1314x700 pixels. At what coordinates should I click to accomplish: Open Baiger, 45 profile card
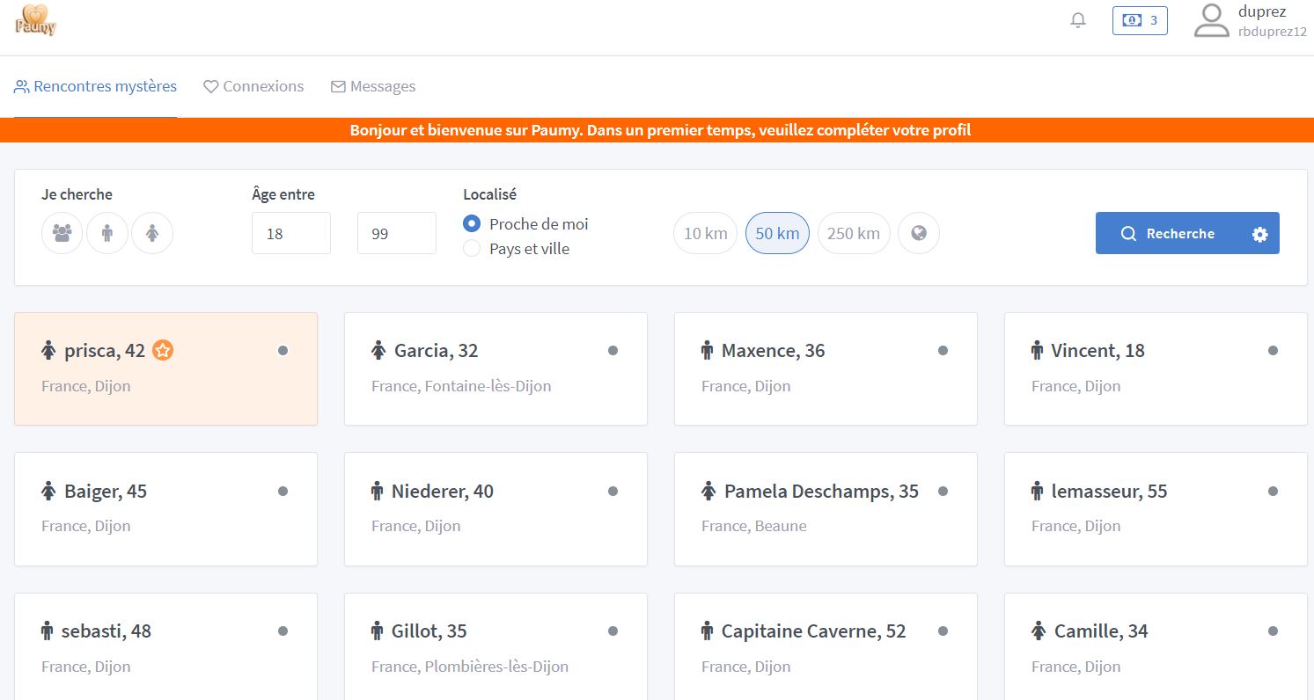165,509
